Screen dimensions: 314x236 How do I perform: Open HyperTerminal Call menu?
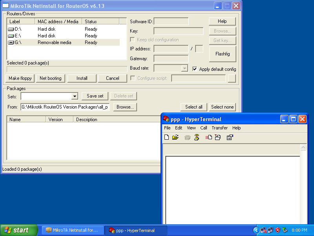[204, 128]
